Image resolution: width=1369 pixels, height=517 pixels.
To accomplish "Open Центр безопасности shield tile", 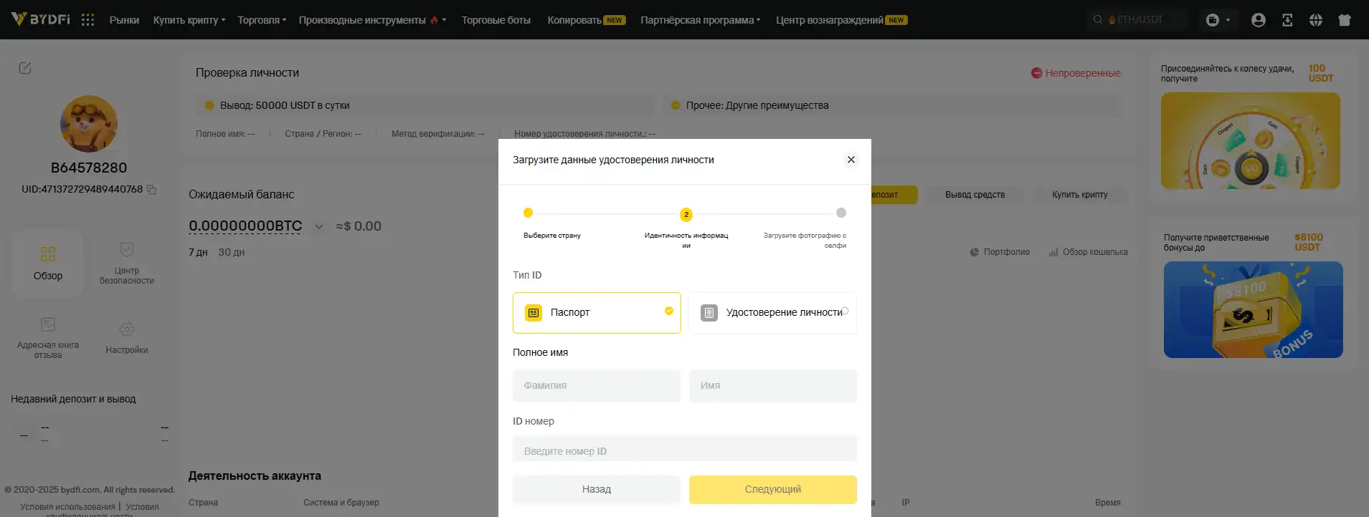I will pyautogui.click(x=127, y=264).
